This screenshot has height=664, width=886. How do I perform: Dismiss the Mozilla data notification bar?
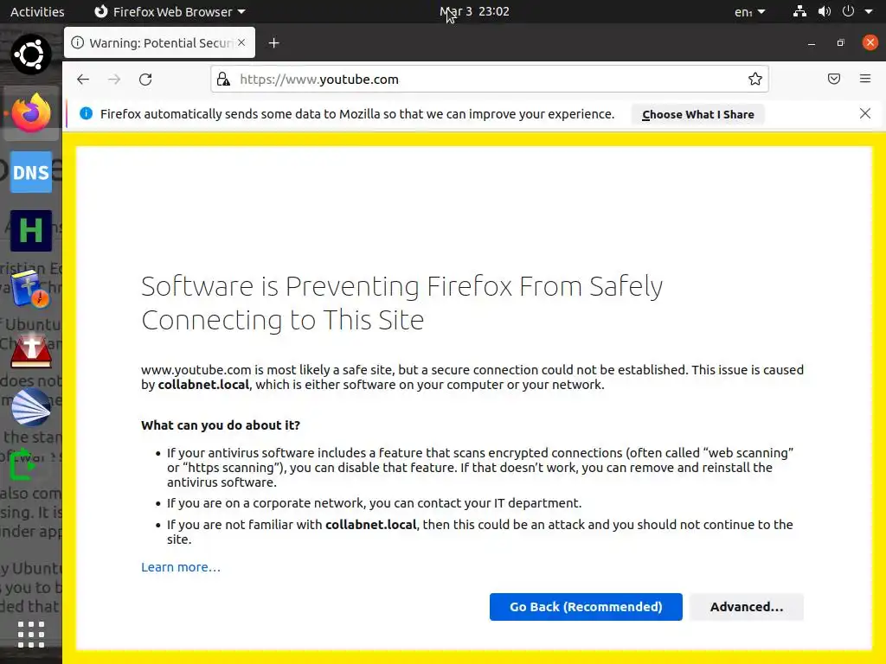(864, 113)
